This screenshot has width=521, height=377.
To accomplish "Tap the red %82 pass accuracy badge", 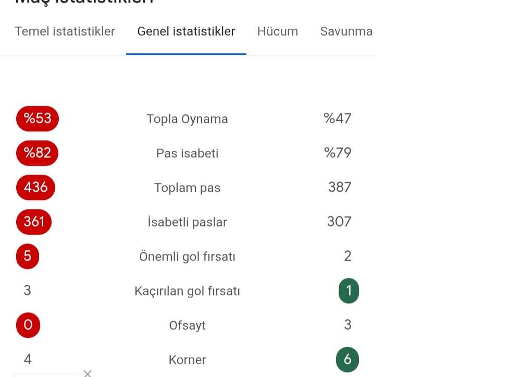I will pyautogui.click(x=37, y=153).
